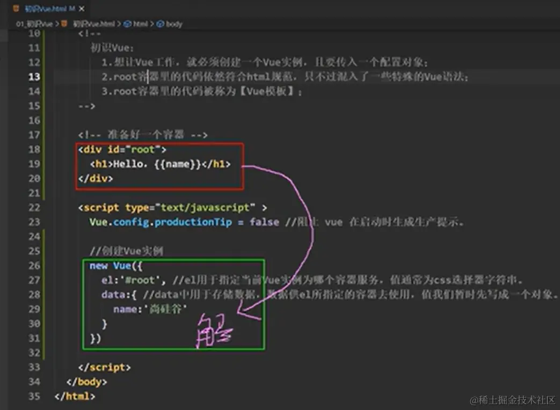560x410 pixels.
Task: Click the 初识Vue: comment heading on line 11
Action: pos(112,48)
